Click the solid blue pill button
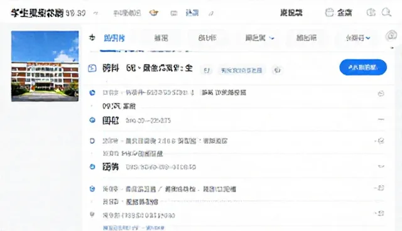The width and height of the screenshot is (402, 231). click(x=363, y=67)
